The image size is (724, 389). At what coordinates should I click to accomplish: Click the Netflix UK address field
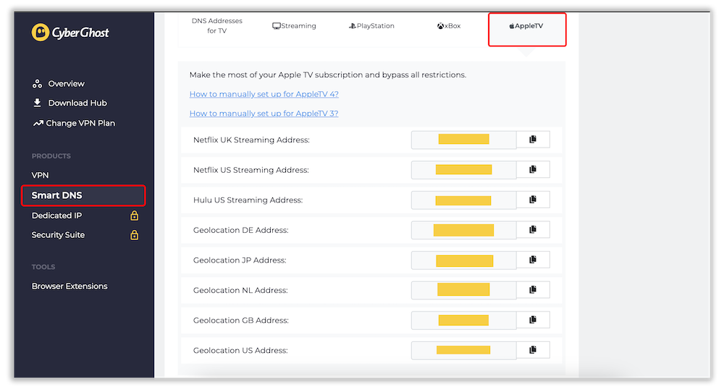click(463, 140)
